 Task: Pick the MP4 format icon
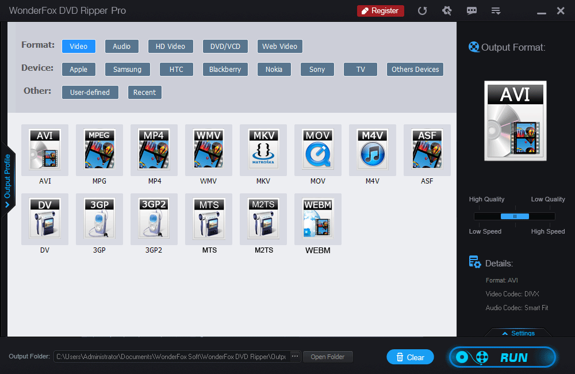154,150
